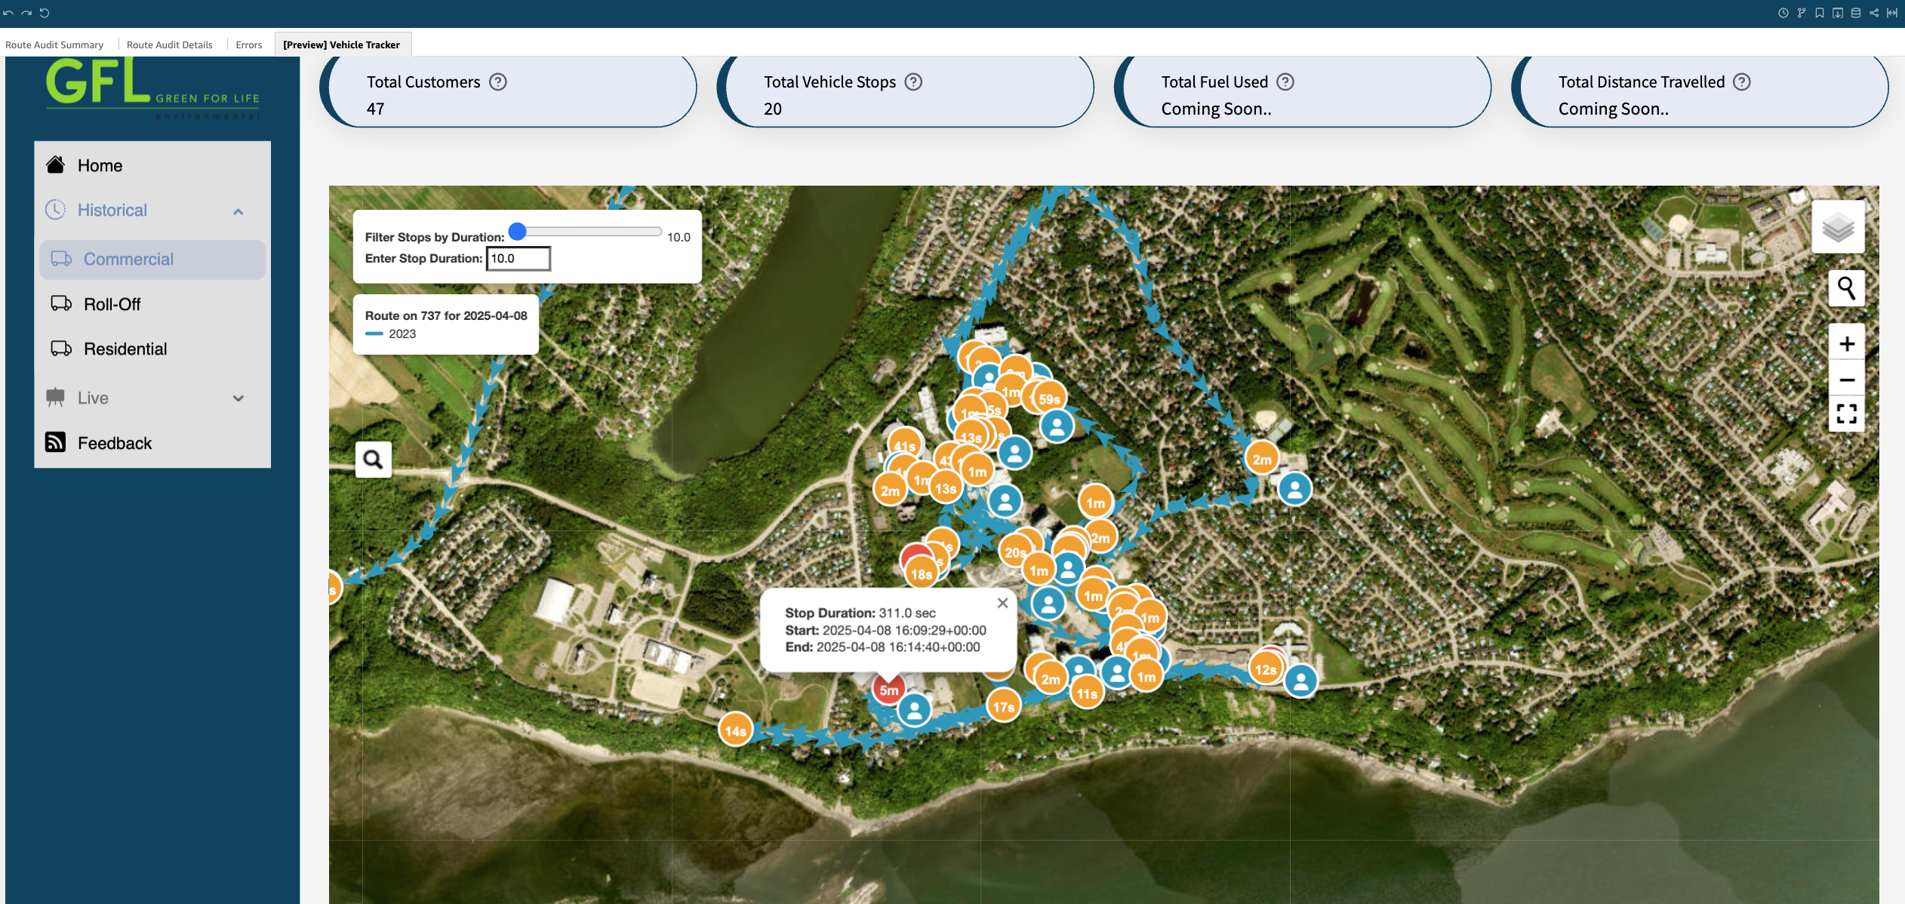
Task: Open the magnifier search on the map's right side
Action: coord(1846,288)
